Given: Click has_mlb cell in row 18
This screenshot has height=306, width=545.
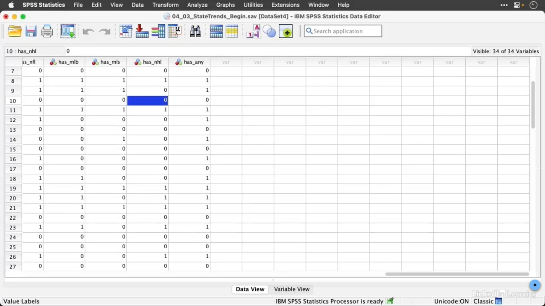Looking at the screenshot, I should click(x=64, y=178).
